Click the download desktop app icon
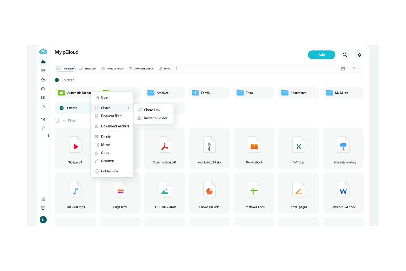This screenshot has width=406, height=271. pos(43,208)
